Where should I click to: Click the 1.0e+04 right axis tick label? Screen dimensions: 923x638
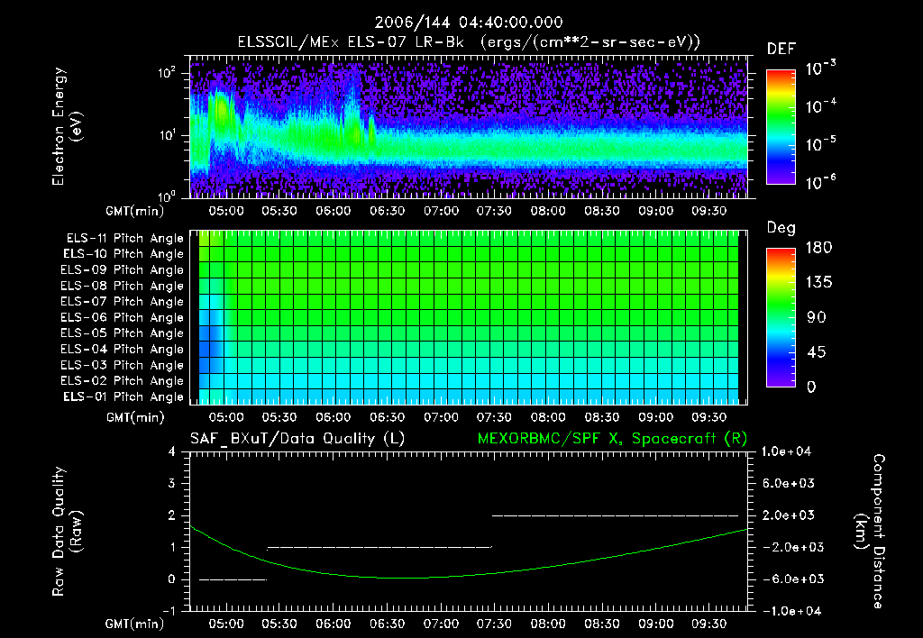pyautogui.click(x=786, y=451)
